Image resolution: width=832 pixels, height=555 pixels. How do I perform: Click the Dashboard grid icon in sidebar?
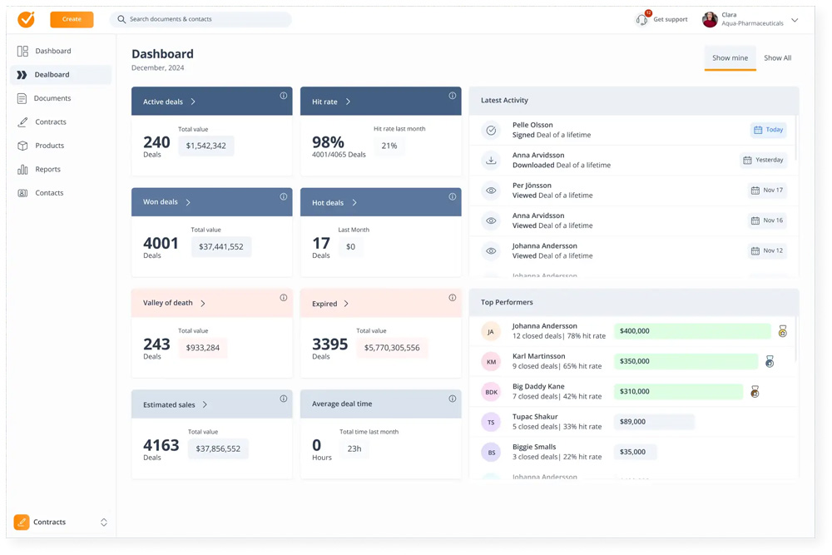click(22, 52)
